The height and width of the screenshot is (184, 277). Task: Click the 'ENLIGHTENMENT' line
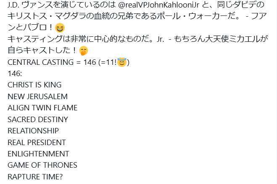(38, 154)
